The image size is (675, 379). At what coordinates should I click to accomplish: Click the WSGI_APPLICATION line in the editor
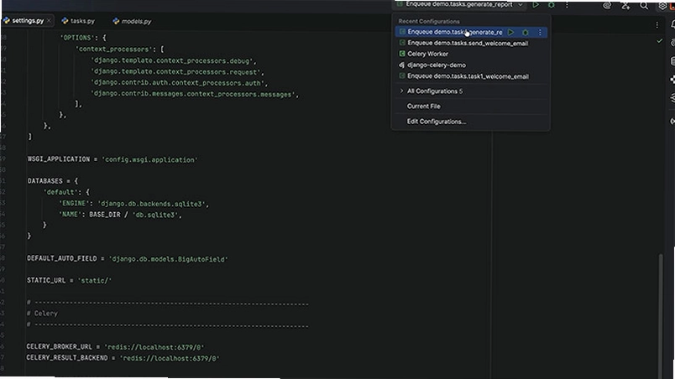tap(112, 159)
